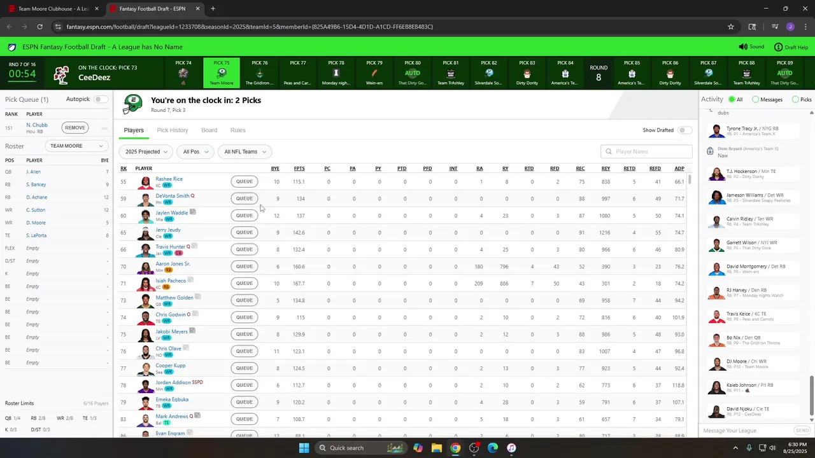Screen dimensions: 815x458
Task: Switch to Team Moore Clubhouse browser tab
Action: click(53, 9)
